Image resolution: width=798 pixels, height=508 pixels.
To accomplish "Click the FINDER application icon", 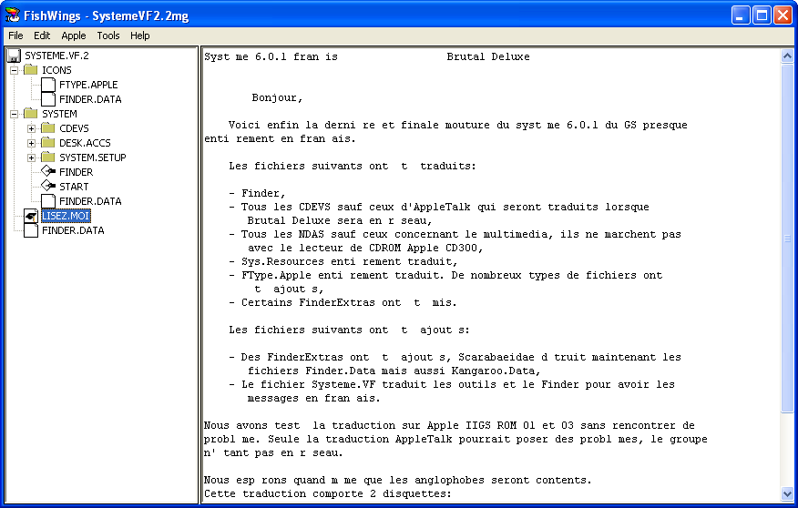I will click(x=48, y=172).
